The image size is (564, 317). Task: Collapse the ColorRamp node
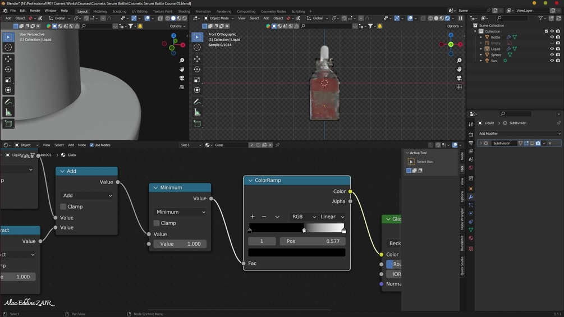[x=250, y=181]
